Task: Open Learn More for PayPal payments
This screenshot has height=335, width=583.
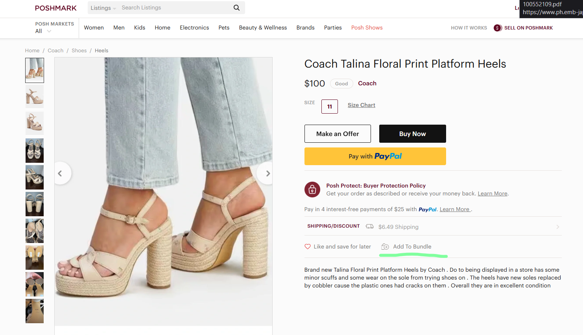Action: [x=455, y=209]
